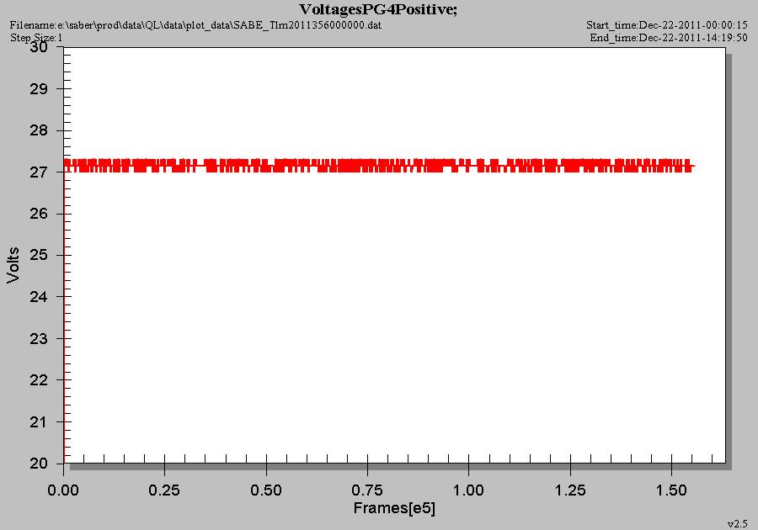Click the y-axis value 26
The height and width of the screenshot is (530, 758).
(x=39, y=214)
